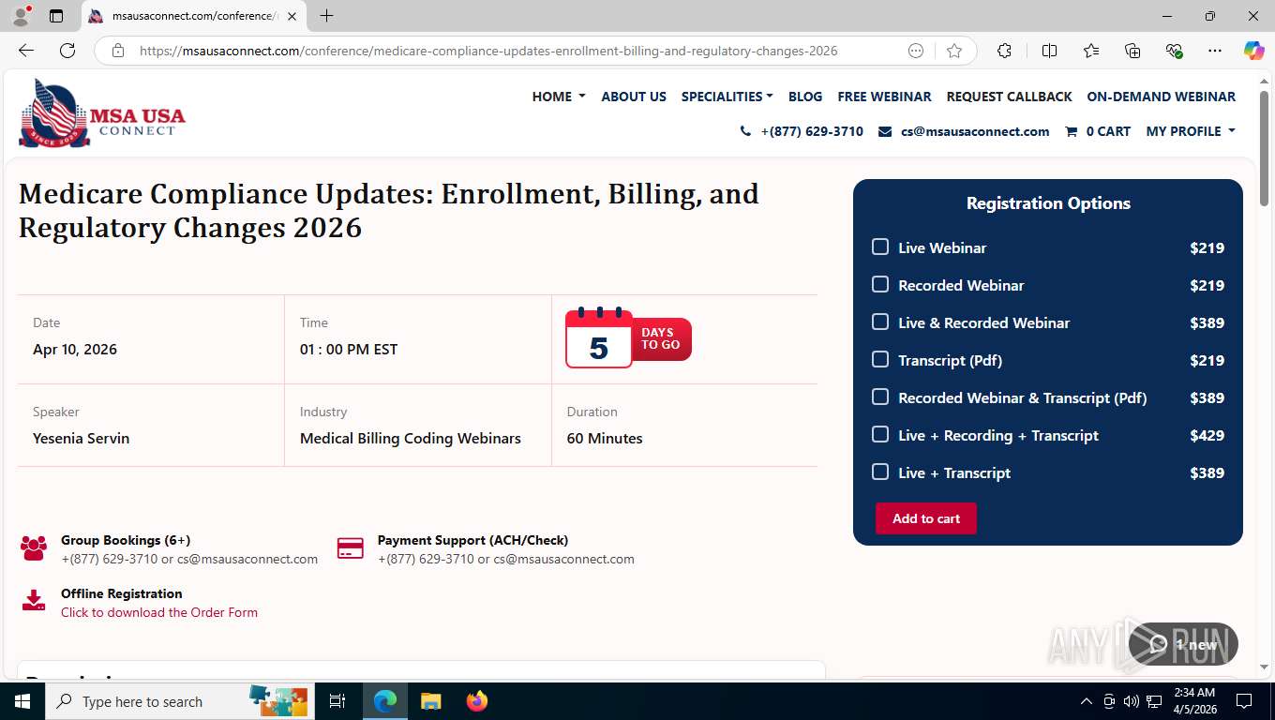Click the padlock site info icon

118,51
